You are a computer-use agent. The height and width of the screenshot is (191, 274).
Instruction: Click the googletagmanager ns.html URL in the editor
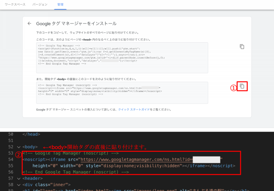click(136, 160)
